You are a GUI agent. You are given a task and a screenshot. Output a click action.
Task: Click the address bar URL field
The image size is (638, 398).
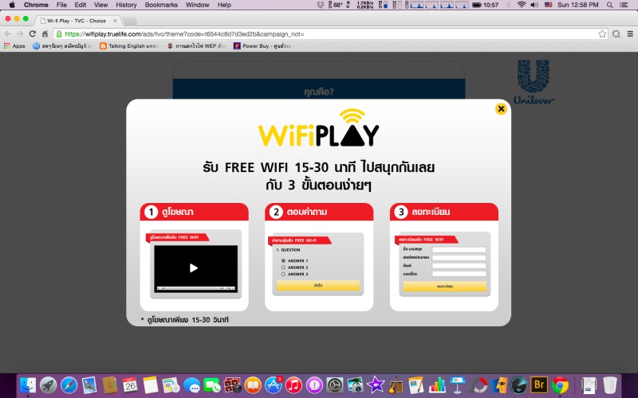pyautogui.click(x=325, y=34)
